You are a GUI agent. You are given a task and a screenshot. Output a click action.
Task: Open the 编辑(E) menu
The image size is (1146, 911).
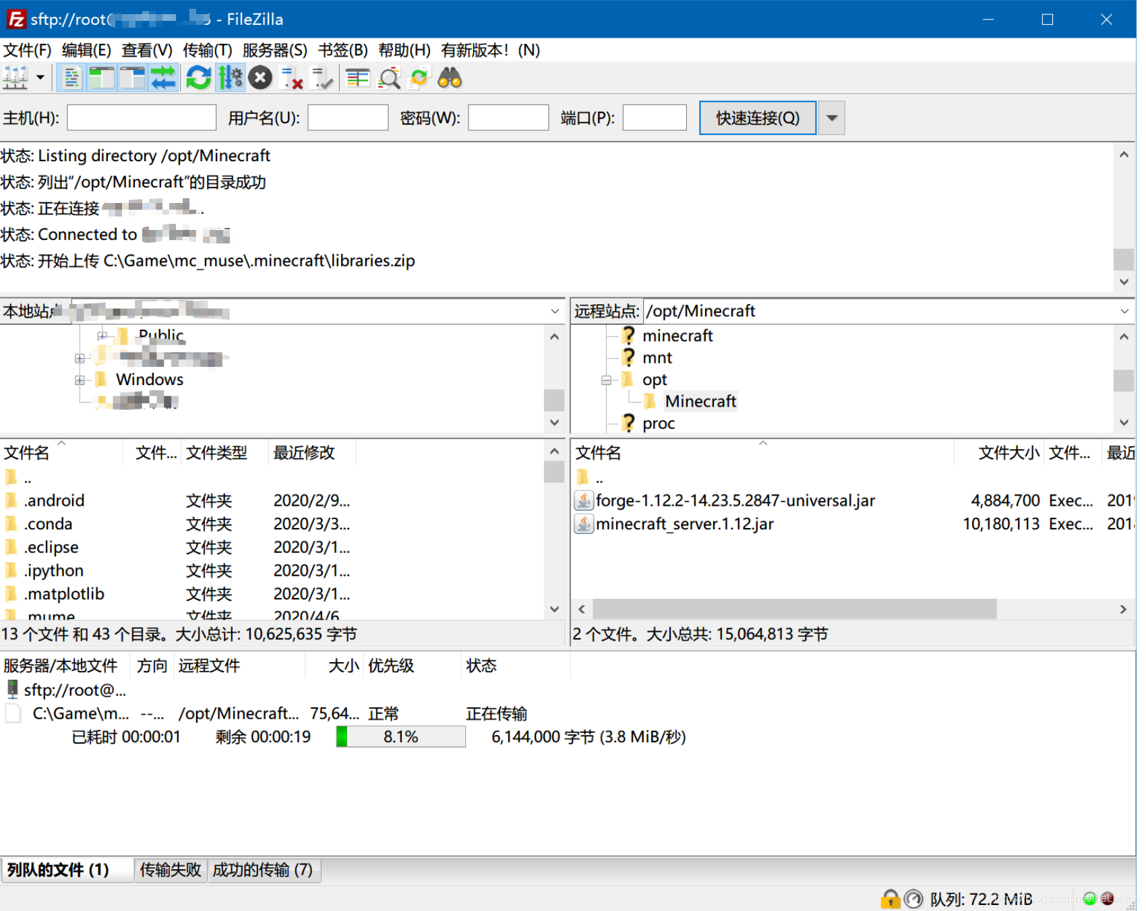click(x=86, y=50)
